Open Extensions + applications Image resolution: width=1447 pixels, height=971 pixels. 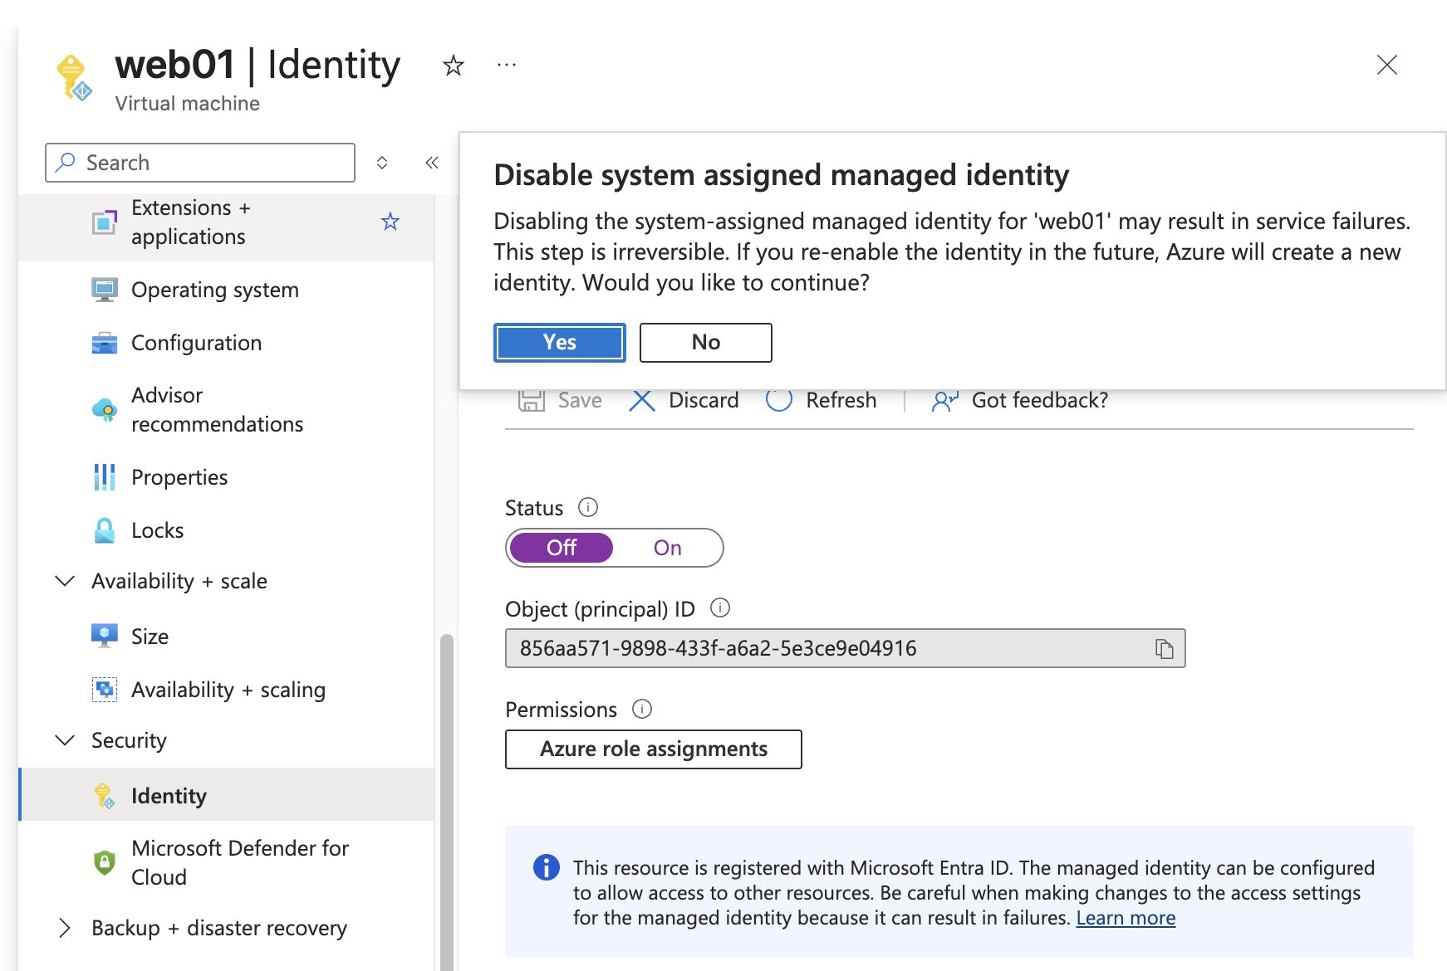[226, 222]
